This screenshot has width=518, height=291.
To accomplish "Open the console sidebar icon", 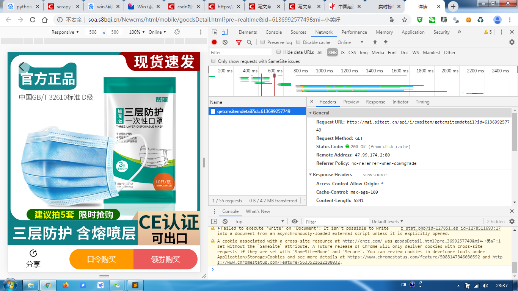I will pyautogui.click(x=215, y=221).
